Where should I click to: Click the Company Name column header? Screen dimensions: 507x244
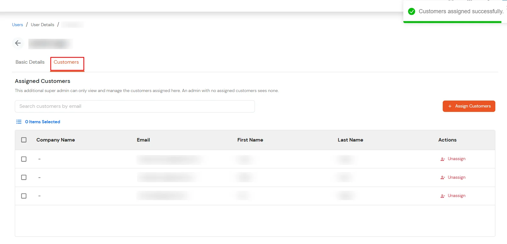55,140
